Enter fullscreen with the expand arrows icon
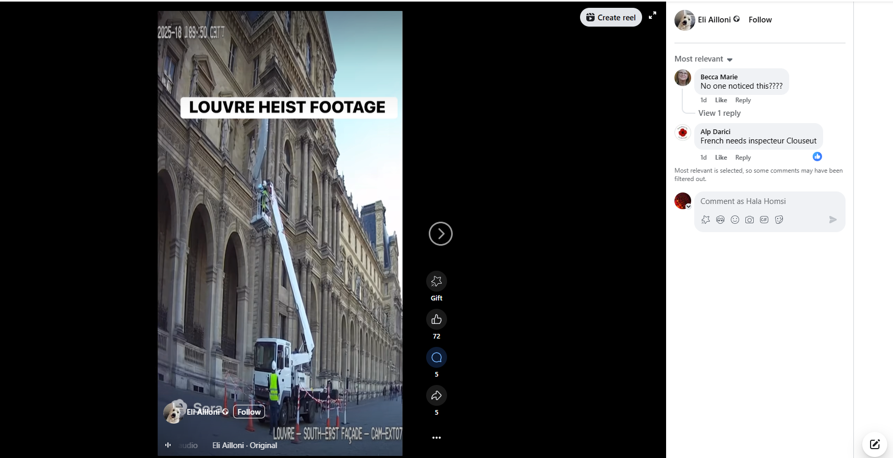The image size is (893, 458). tap(652, 16)
